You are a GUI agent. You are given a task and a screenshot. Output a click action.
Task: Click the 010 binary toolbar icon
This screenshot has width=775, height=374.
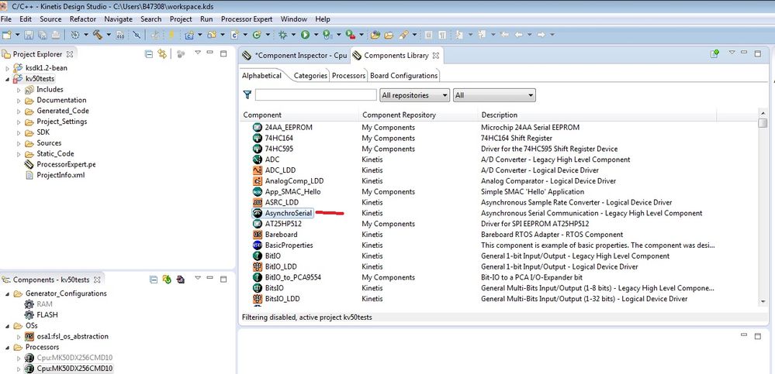point(120,35)
